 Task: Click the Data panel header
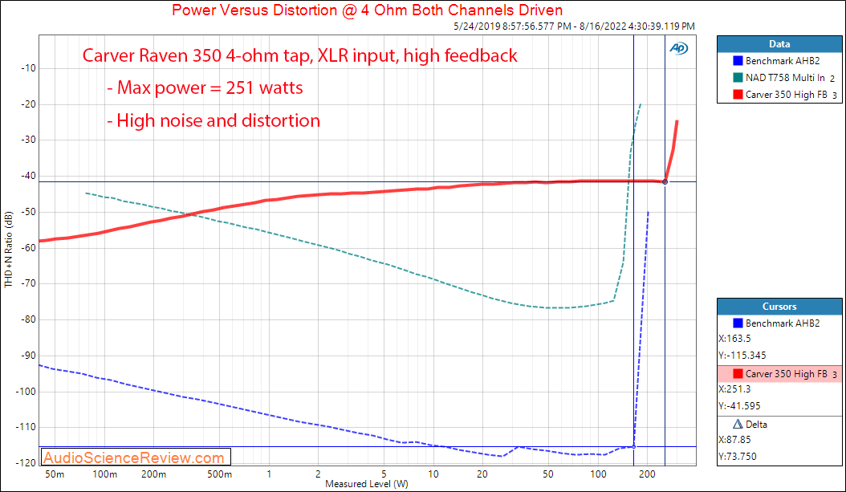point(779,44)
